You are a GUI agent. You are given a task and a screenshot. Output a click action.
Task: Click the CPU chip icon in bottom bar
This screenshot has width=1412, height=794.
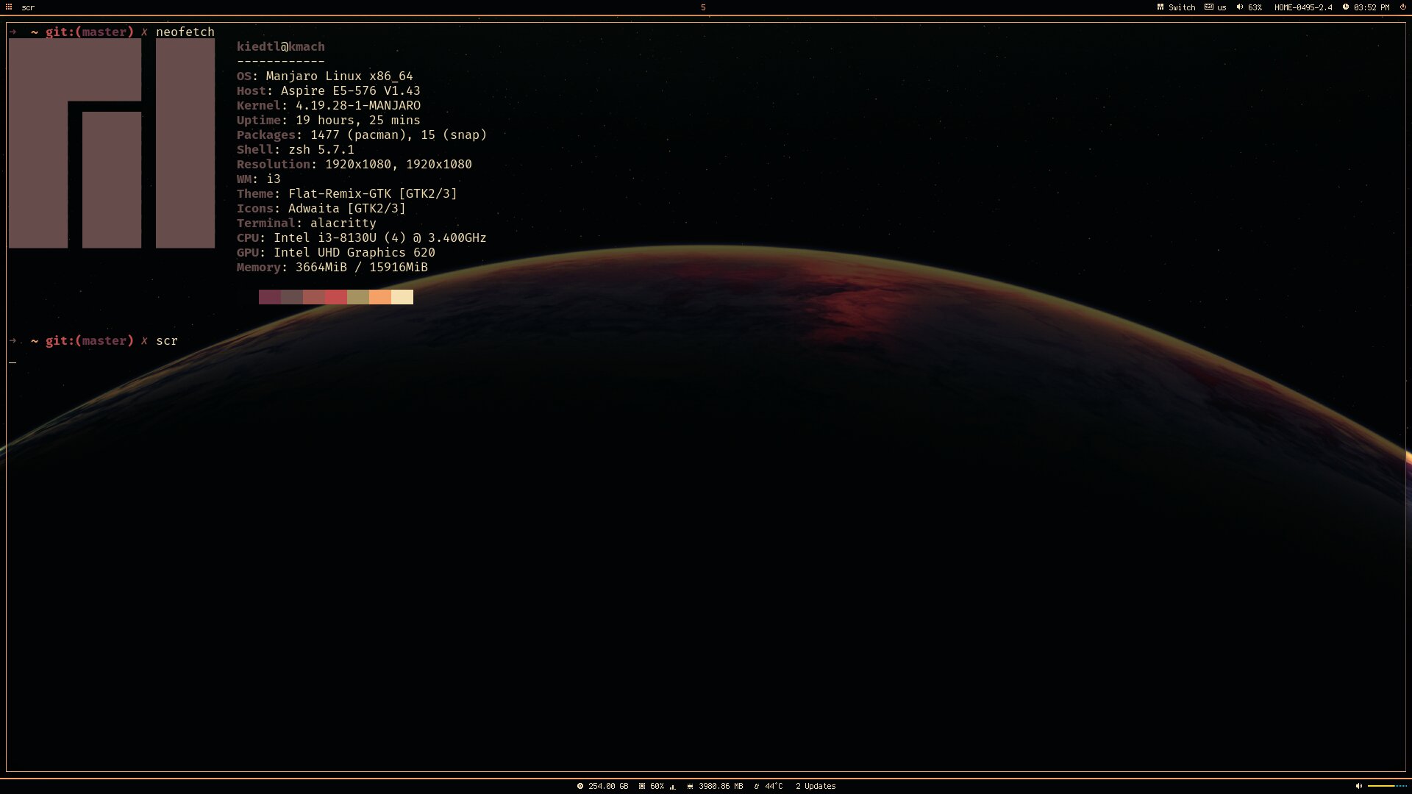coord(642,786)
